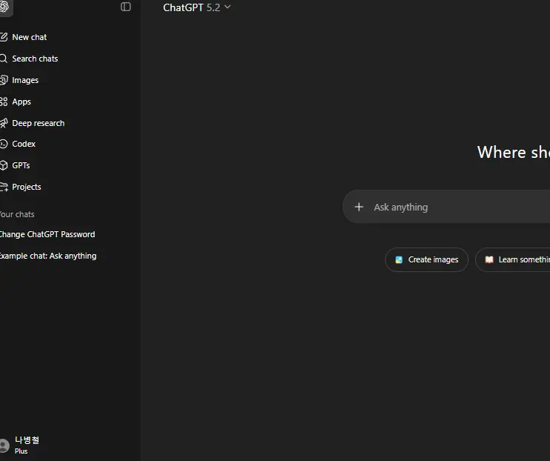Click the Projects folder icon
The height and width of the screenshot is (461, 550).
pyautogui.click(x=4, y=187)
